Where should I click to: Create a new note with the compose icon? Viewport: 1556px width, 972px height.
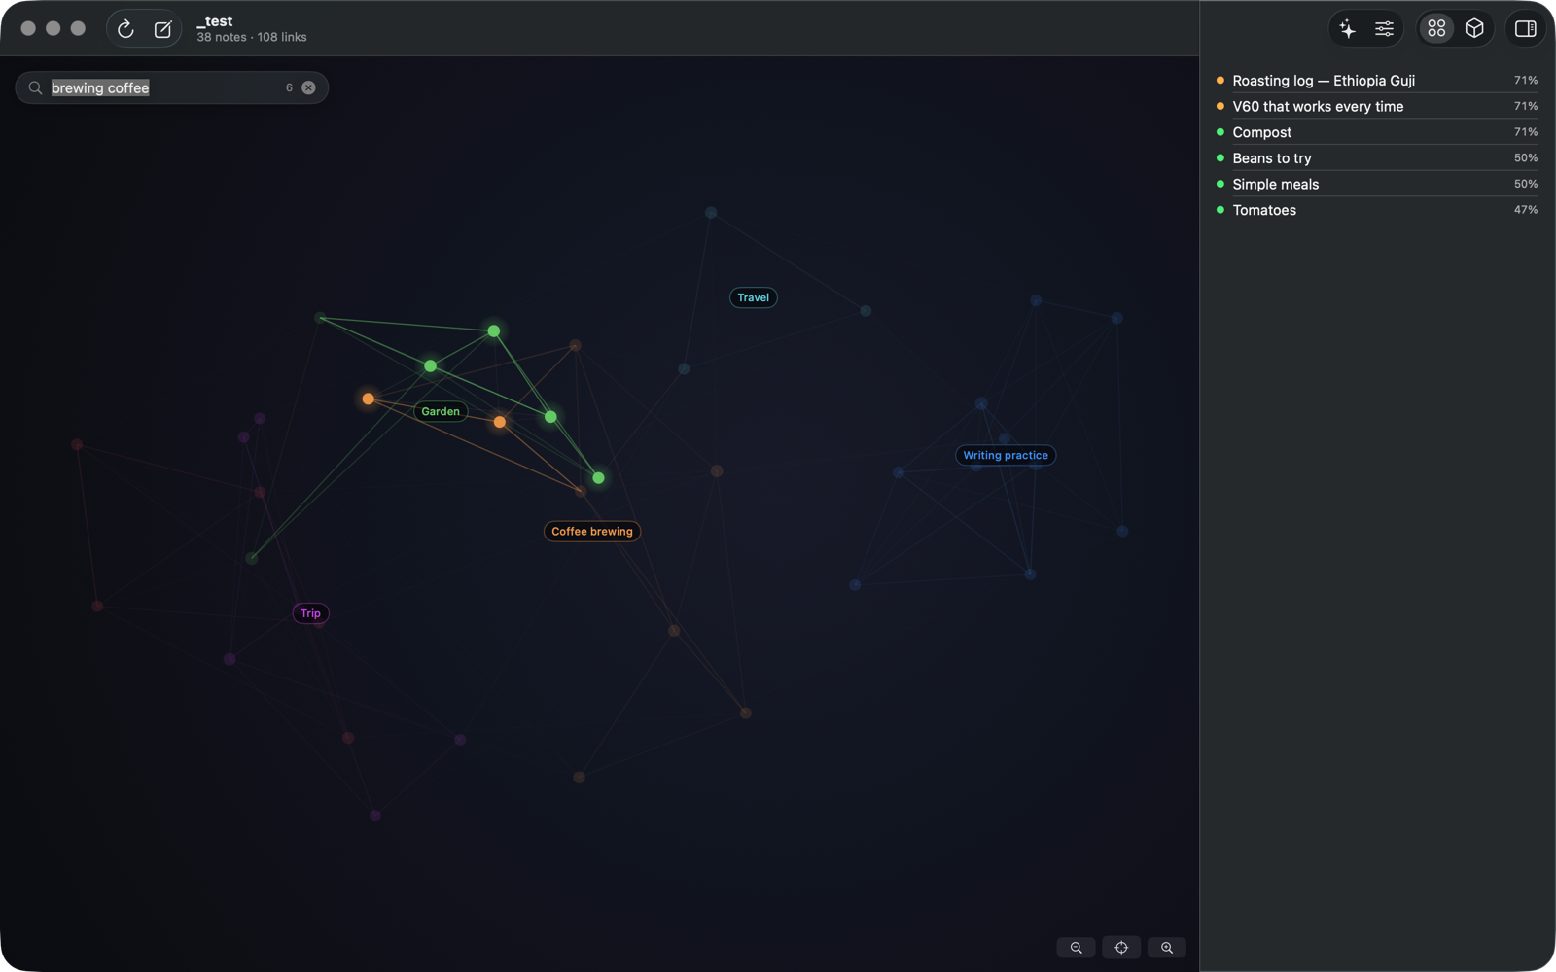162,29
